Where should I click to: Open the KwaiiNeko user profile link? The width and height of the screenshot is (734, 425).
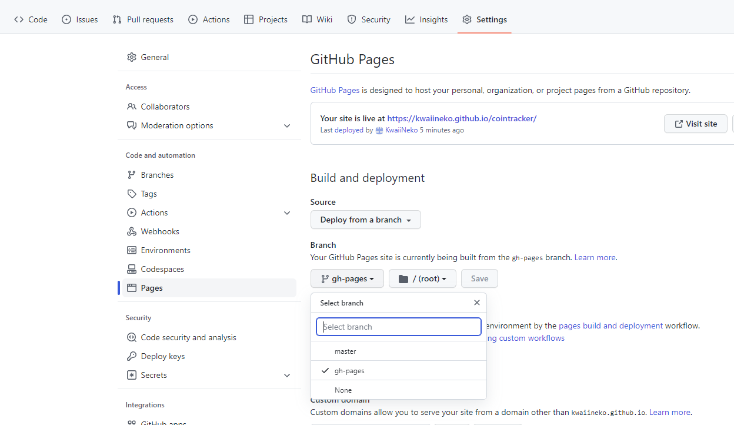(x=401, y=130)
